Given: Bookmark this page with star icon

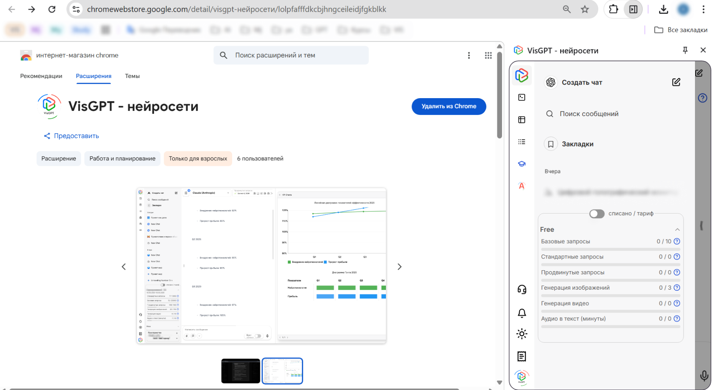Looking at the screenshot, I should tap(585, 10).
